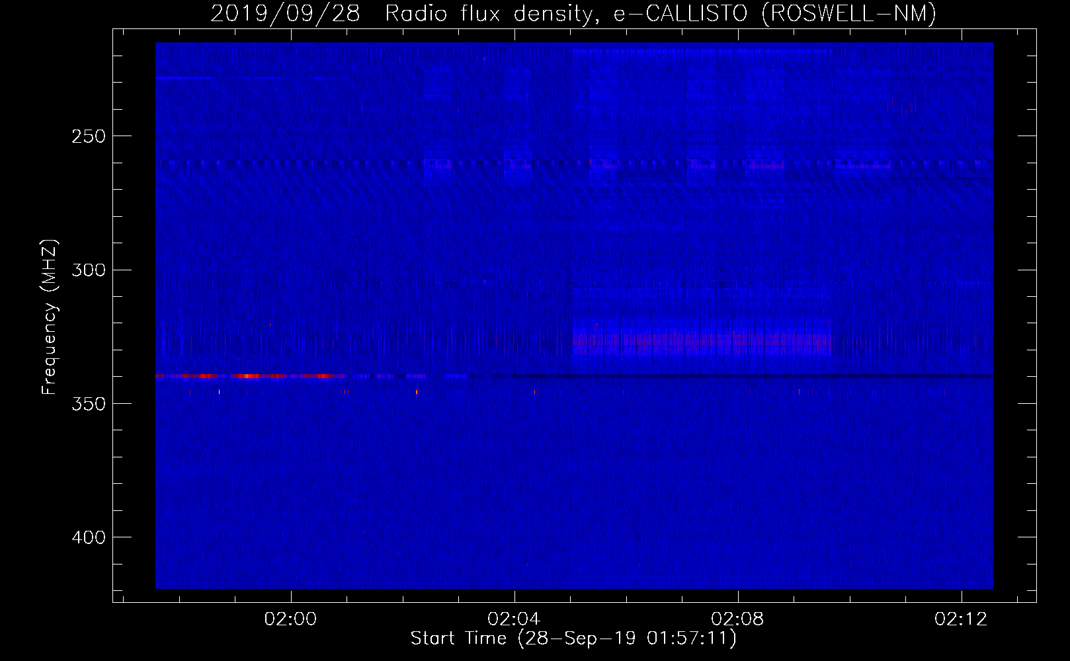The height and width of the screenshot is (661, 1070).
Task: Click the 400 frequency tick label
Action: [x=88, y=537]
